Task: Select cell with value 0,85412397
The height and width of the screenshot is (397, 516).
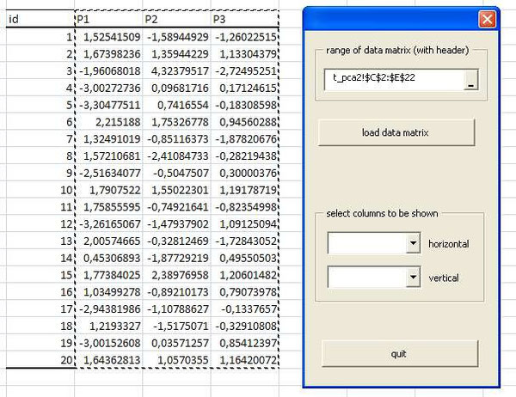Action: 245,343
